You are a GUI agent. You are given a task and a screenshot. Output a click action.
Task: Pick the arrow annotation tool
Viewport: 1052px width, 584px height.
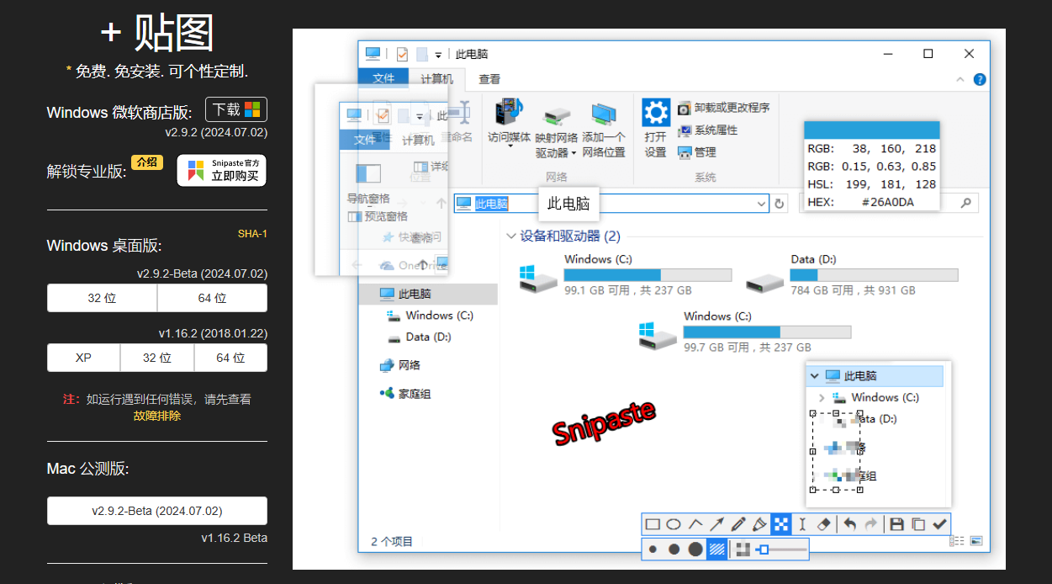coord(716,524)
